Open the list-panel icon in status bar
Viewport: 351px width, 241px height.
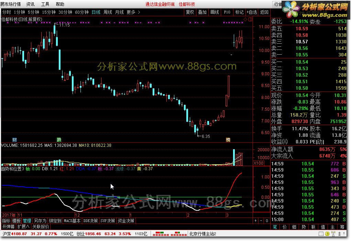coord(321,234)
